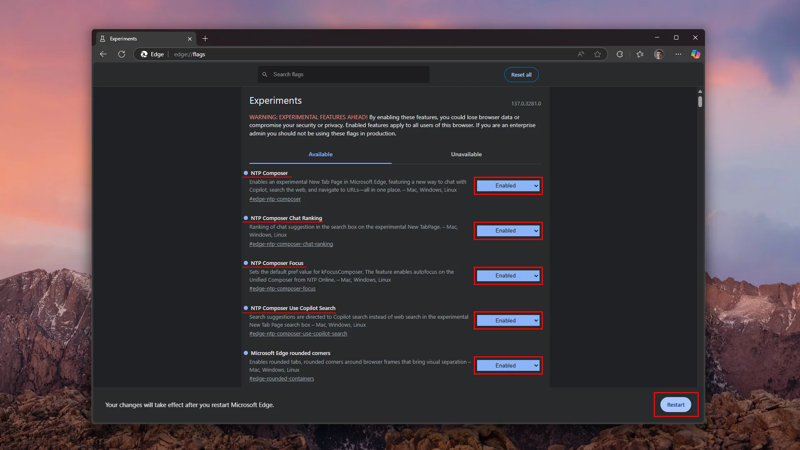Screen dimensions: 800x450
Task: Click the Edge logo in address bar
Action: click(x=144, y=54)
